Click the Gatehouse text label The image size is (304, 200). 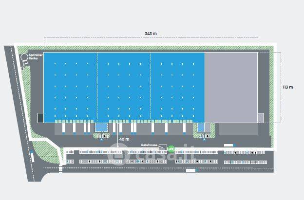click(149, 145)
